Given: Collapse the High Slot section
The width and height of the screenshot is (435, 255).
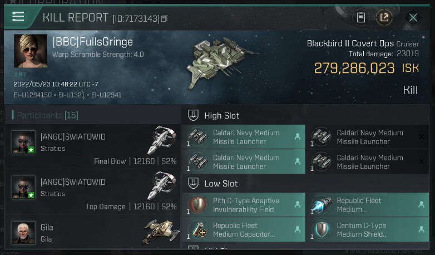Looking at the screenshot, I should [194, 116].
